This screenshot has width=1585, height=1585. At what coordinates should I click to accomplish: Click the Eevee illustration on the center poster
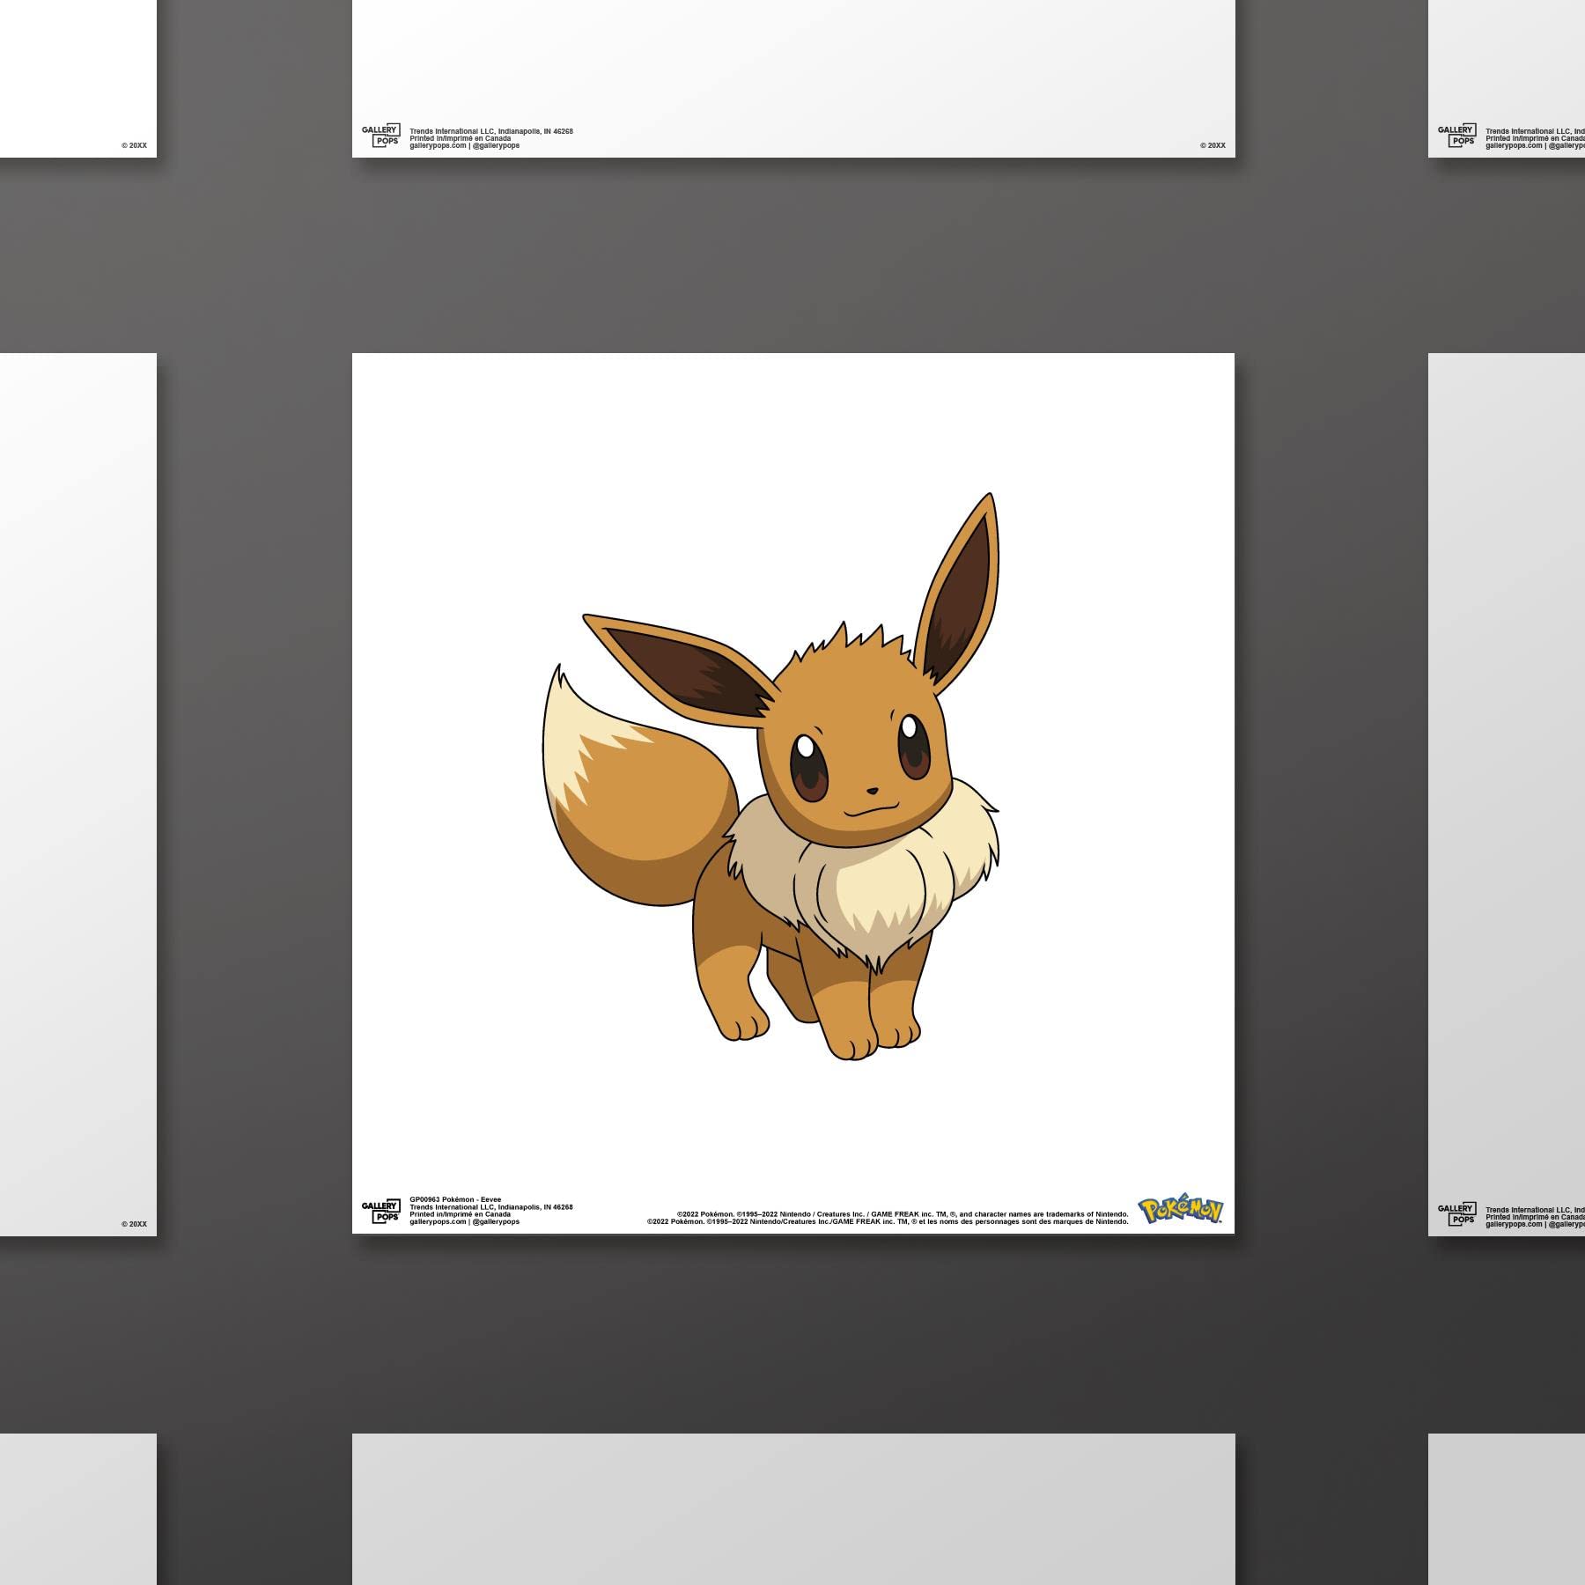pyautogui.click(x=771, y=777)
